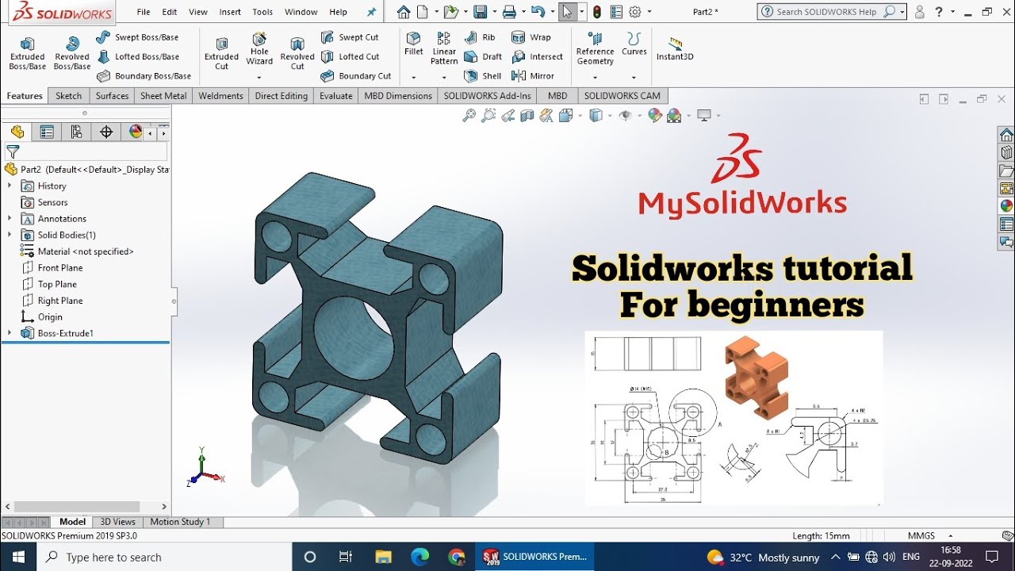
Task: Open Reference Geometry tools
Action: coord(595,48)
